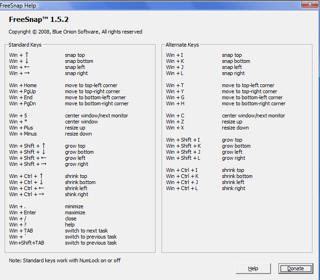
Task: Click the Help button
Action: pyautogui.click(x=253, y=269)
